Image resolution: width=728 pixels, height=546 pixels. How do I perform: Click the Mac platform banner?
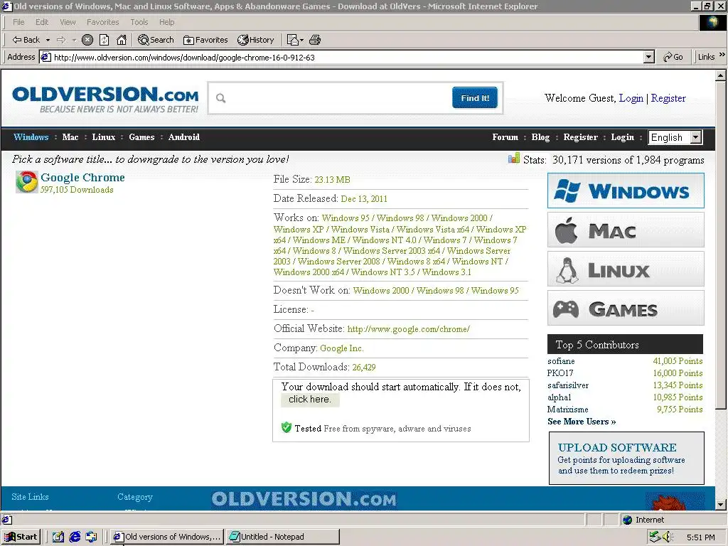626,230
